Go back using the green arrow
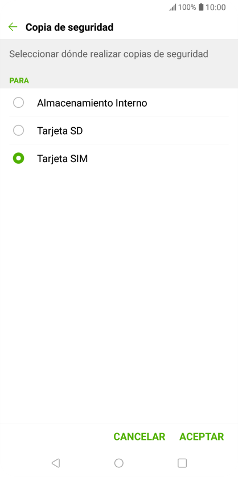This screenshot has width=238, height=477. tap(13, 27)
